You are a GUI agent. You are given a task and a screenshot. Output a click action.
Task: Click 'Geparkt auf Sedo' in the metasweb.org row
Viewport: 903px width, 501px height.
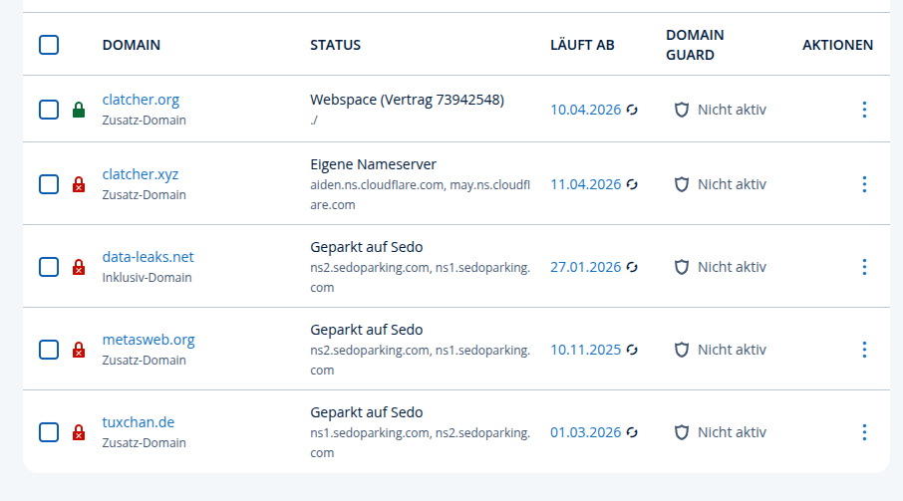(x=366, y=330)
